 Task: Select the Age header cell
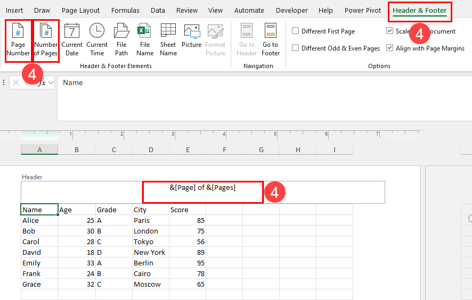[77, 210]
